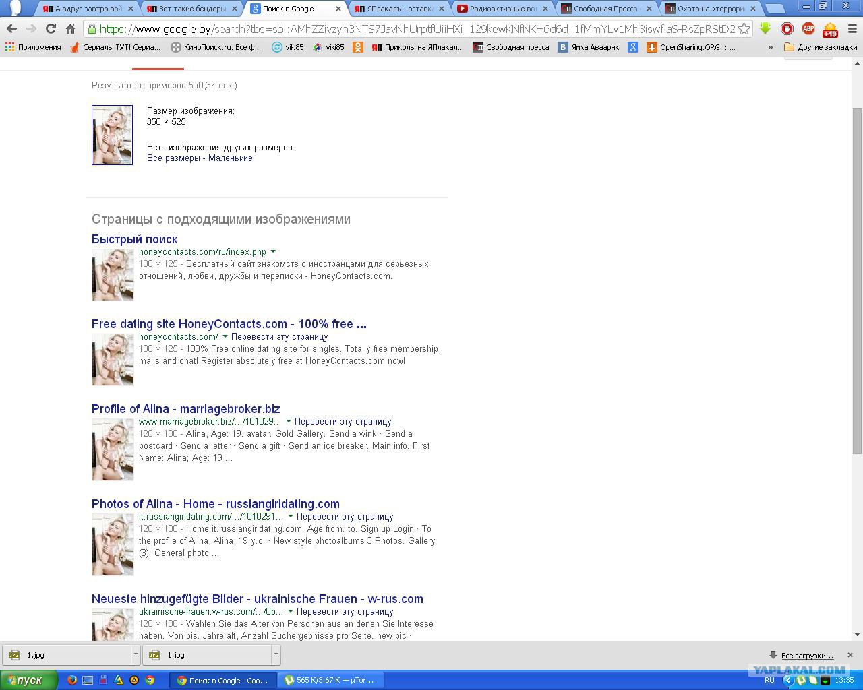The width and height of the screenshot is (863, 690).
Task: Open the Chrome hamburger menu
Action: [x=851, y=29]
